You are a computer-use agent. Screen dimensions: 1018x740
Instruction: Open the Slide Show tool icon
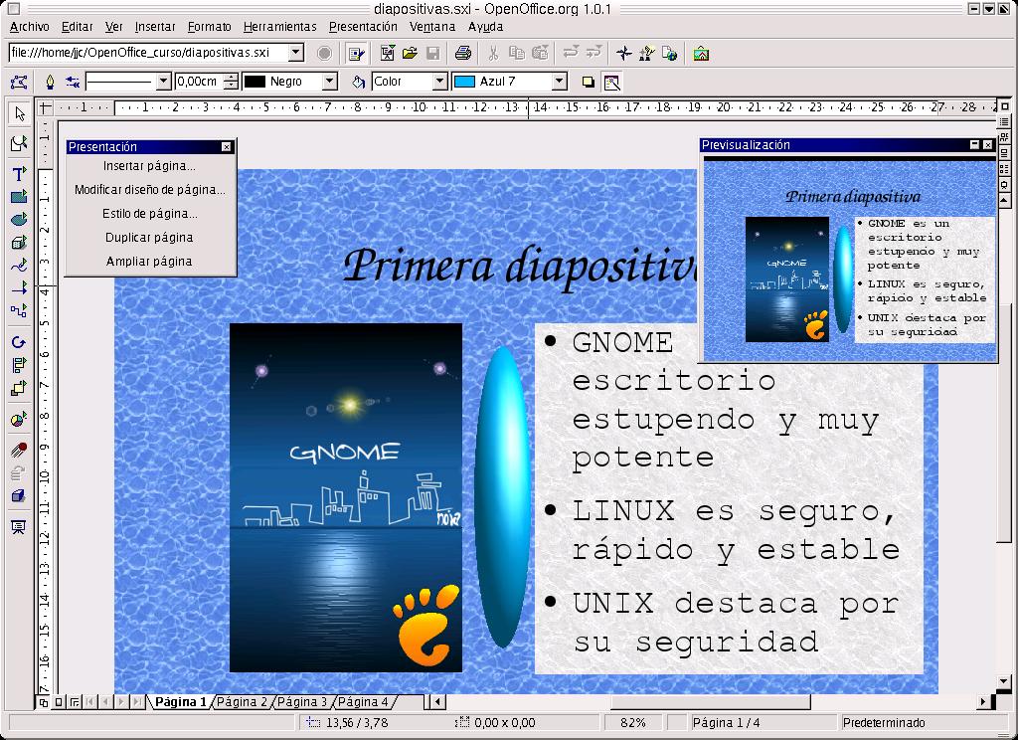pos(18,526)
